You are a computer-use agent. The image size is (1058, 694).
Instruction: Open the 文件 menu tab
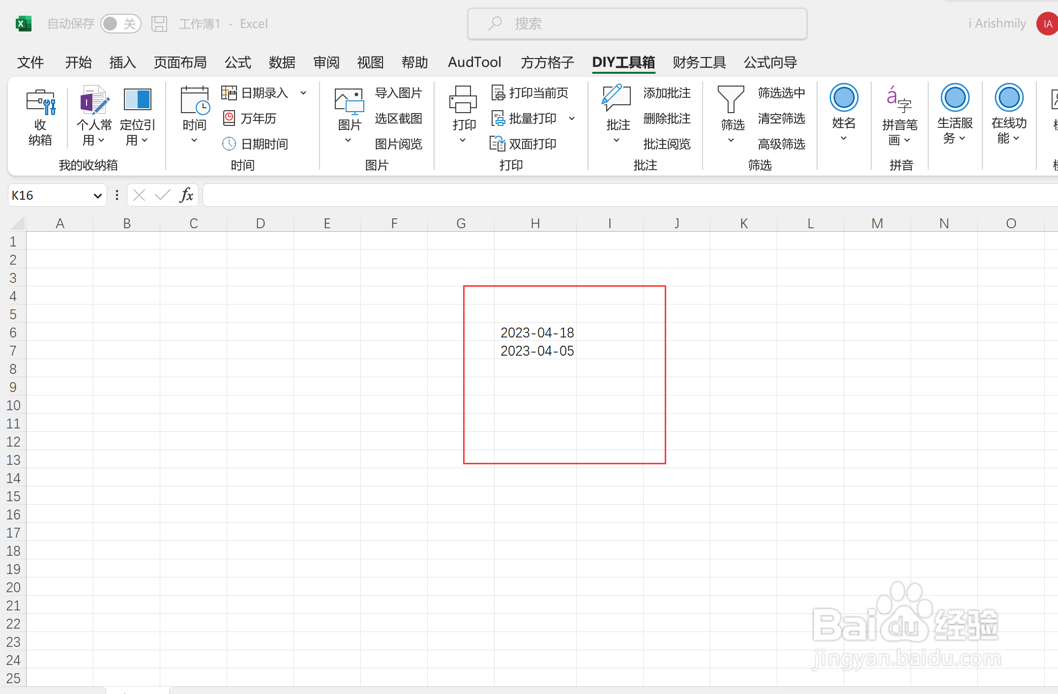coord(30,62)
